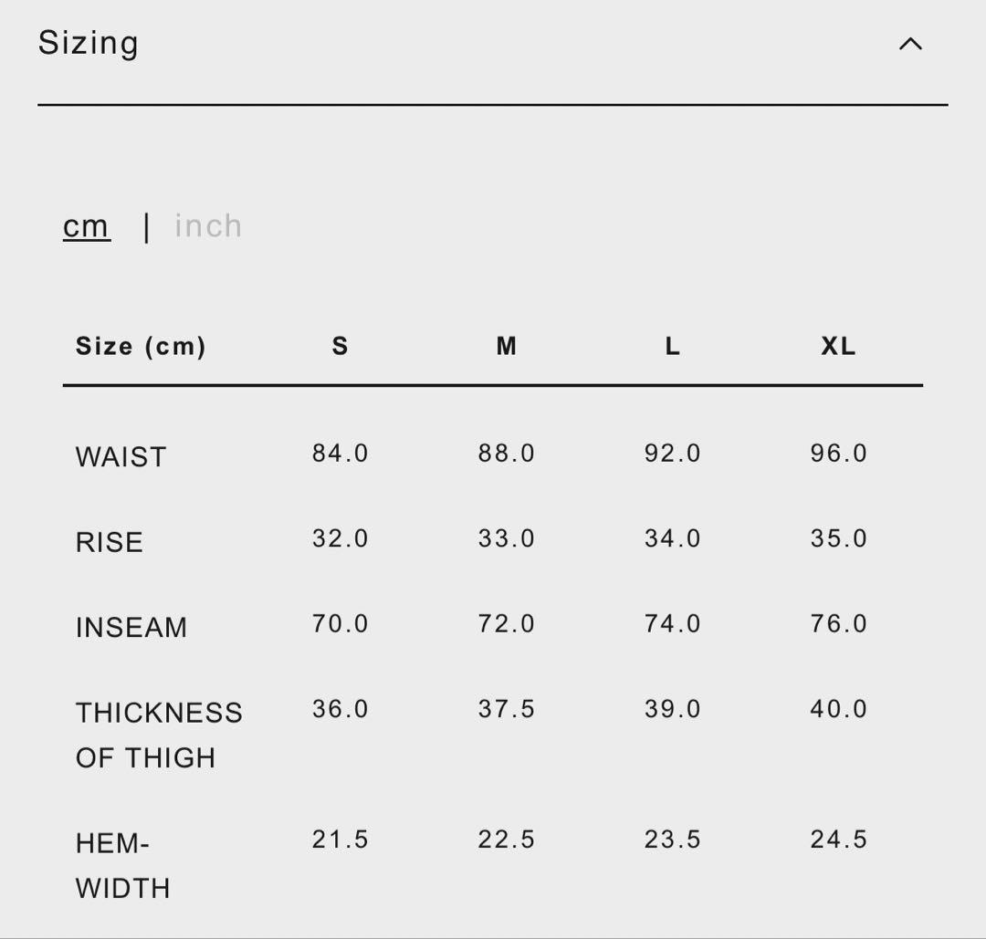
Task: Click the INSEAM row label
Action: point(131,627)
